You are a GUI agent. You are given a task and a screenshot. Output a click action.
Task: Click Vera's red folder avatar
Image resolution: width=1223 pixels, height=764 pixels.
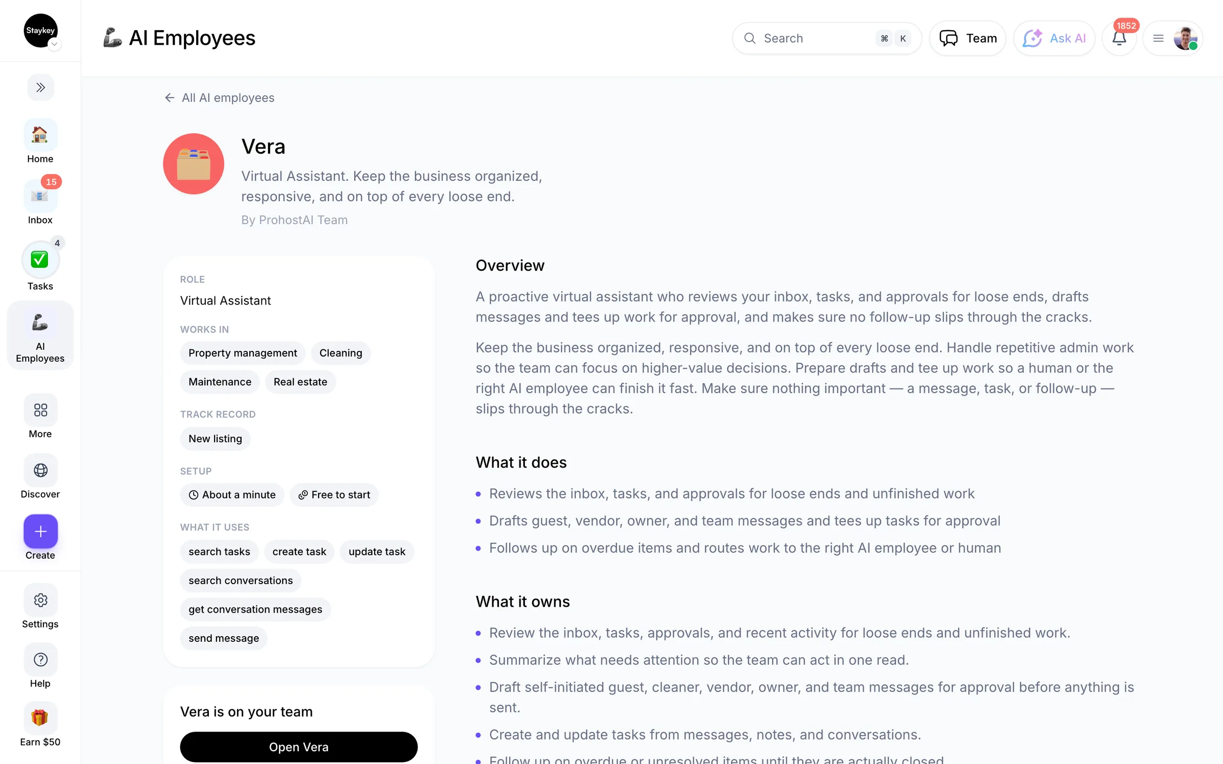[x=194, y=164]
